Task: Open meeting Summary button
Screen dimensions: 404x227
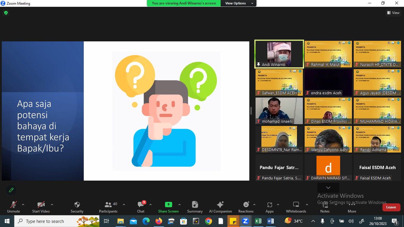Action: tap(195, 205)
